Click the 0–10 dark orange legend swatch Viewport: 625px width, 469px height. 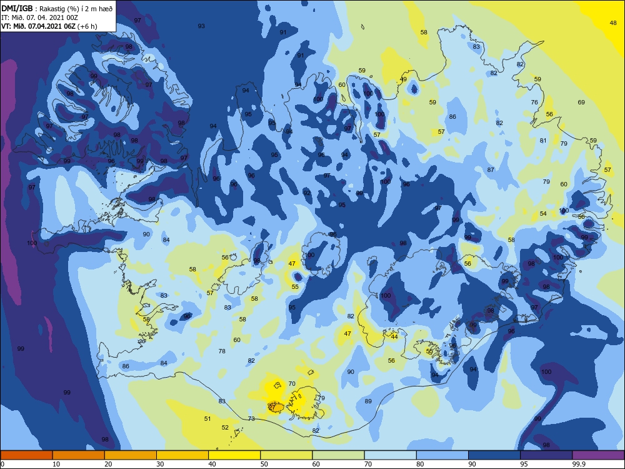(x=26, y=455)
